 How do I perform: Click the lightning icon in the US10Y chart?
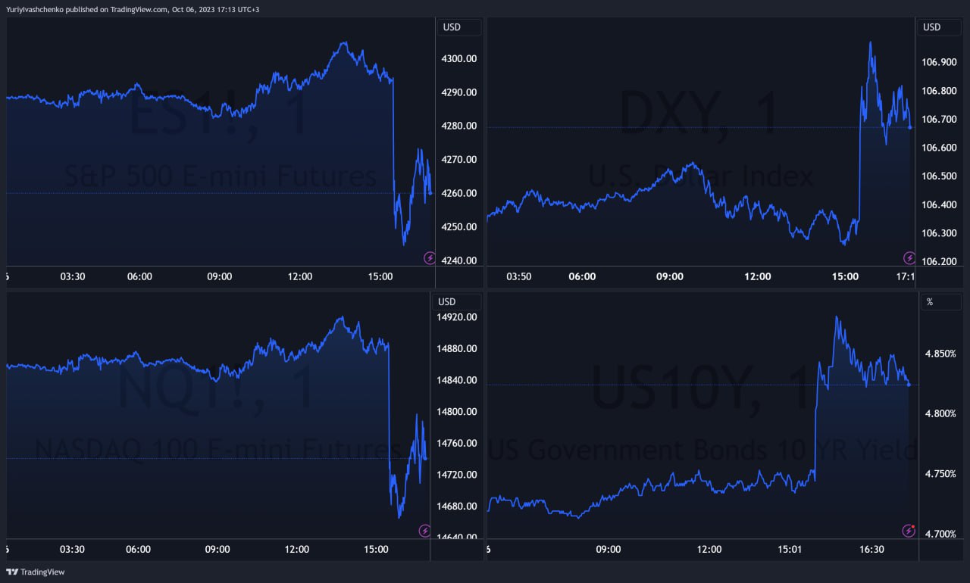coord(908,531)
